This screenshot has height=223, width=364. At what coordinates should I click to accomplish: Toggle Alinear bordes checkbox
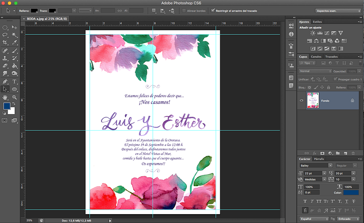[x=184, y=11]
